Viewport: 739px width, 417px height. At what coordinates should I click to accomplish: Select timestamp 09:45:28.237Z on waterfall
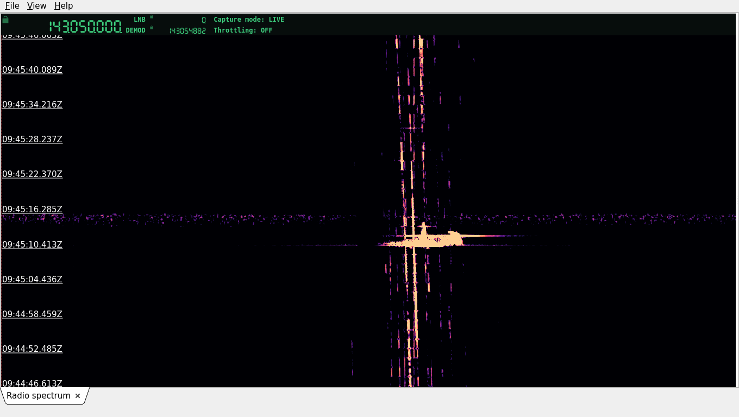[33, 140]
